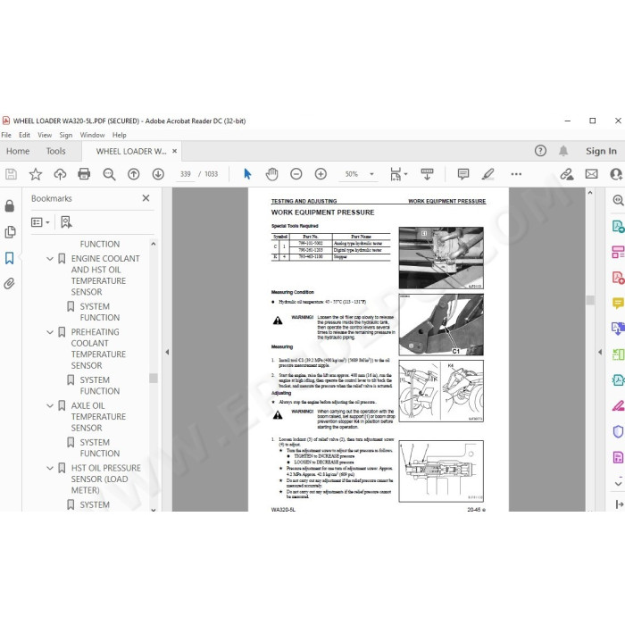Open the Sign menu
Image resolution: width=625 pixels, height=625 pixels.
(x=66, y=135)
